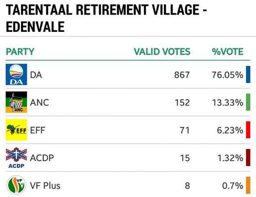This screenshot has width=256, height=197.
Task: Select the blue DA color bar
Action: coord(248,75)
